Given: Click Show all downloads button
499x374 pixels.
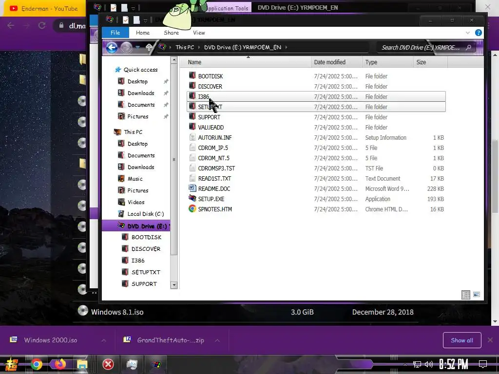Looking at the screenshot, I should click(x=462, y=340).
